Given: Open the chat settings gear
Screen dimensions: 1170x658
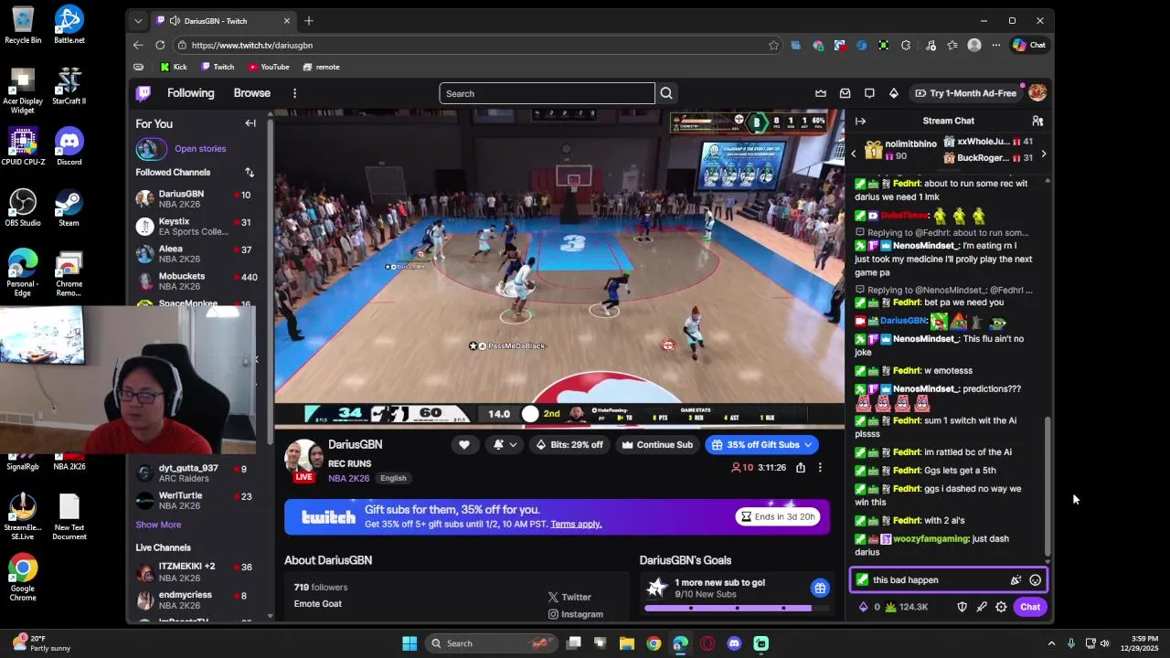Looking at the screenshot, I should (1001, 607).
